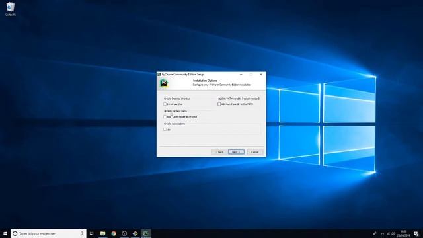423x238 pixels.
Task: Tick Add Open Folder as Project option
Action: (x=165, y=117)
